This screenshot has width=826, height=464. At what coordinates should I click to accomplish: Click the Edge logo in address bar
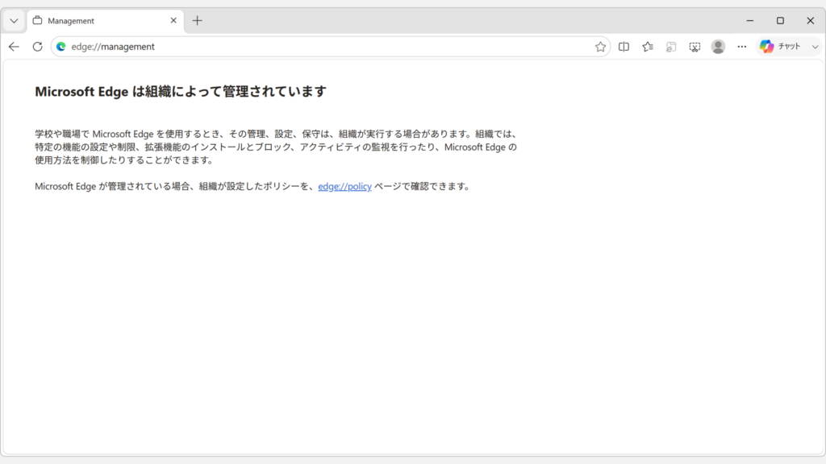point(61,46)
